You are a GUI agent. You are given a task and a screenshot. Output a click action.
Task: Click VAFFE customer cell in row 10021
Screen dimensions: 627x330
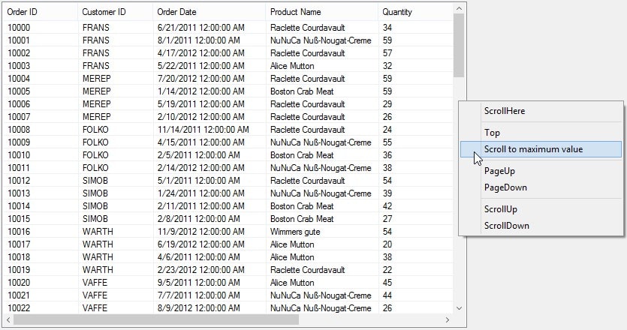[x=115, y=295]
